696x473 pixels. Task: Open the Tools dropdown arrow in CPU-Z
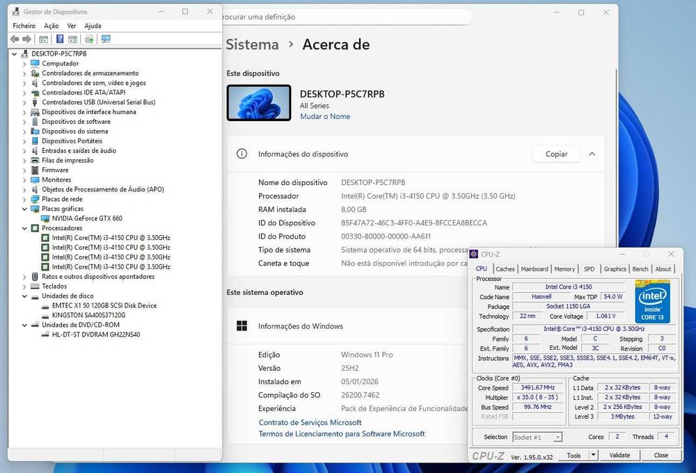(594, 455)
